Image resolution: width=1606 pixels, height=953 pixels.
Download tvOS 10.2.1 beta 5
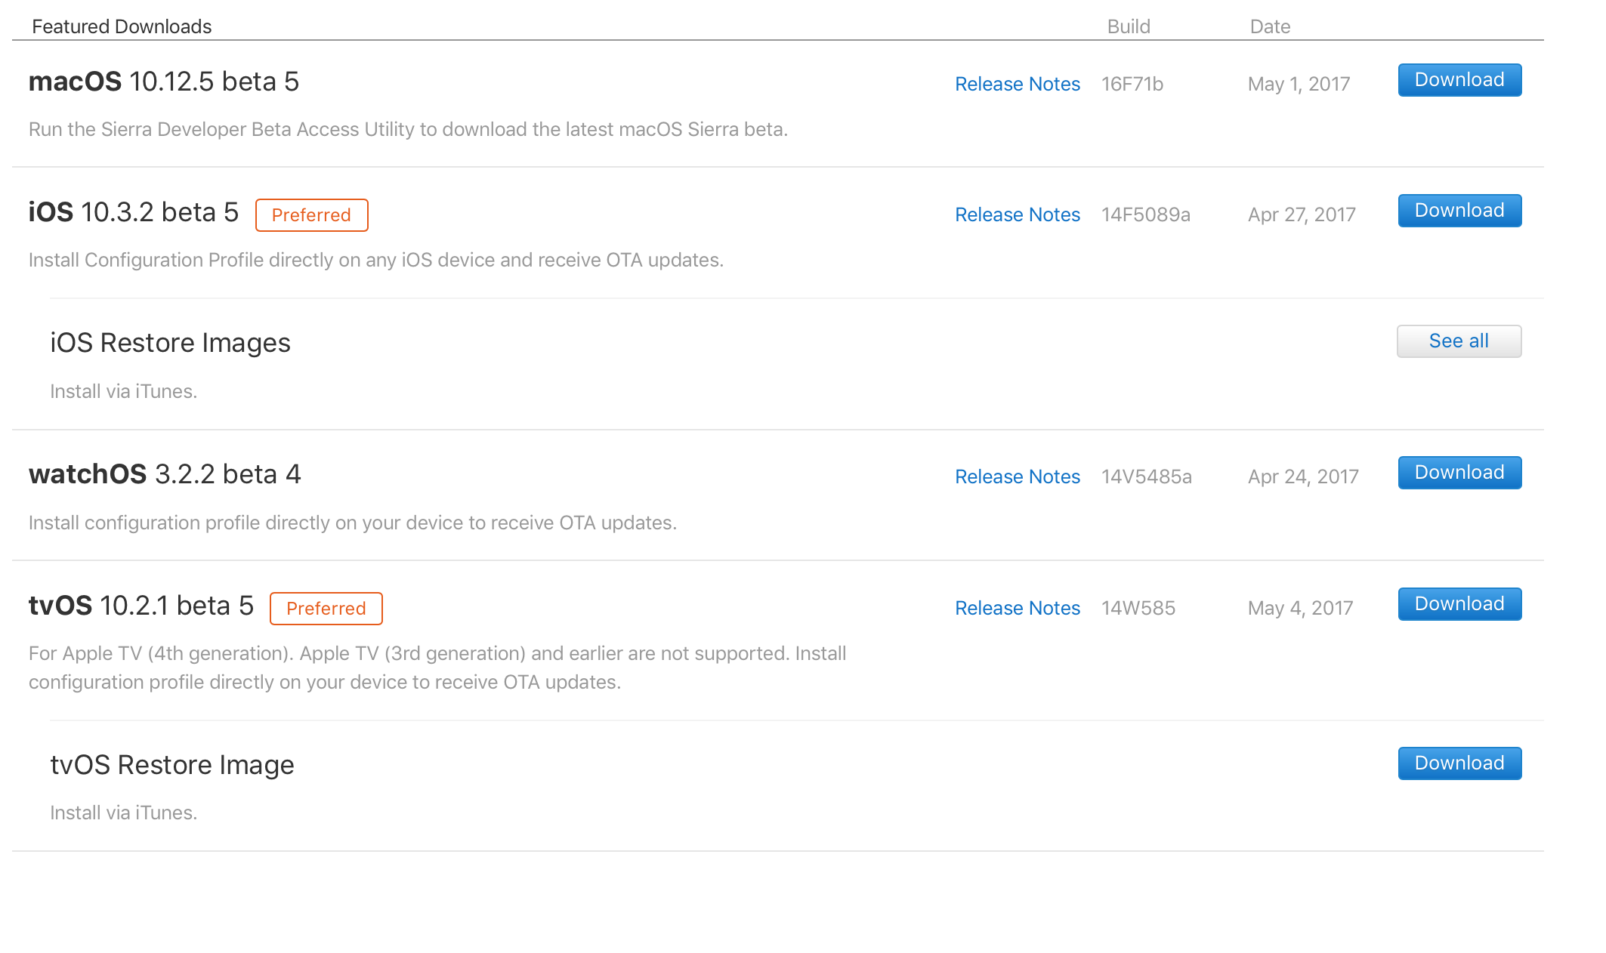pos(1459,604)
